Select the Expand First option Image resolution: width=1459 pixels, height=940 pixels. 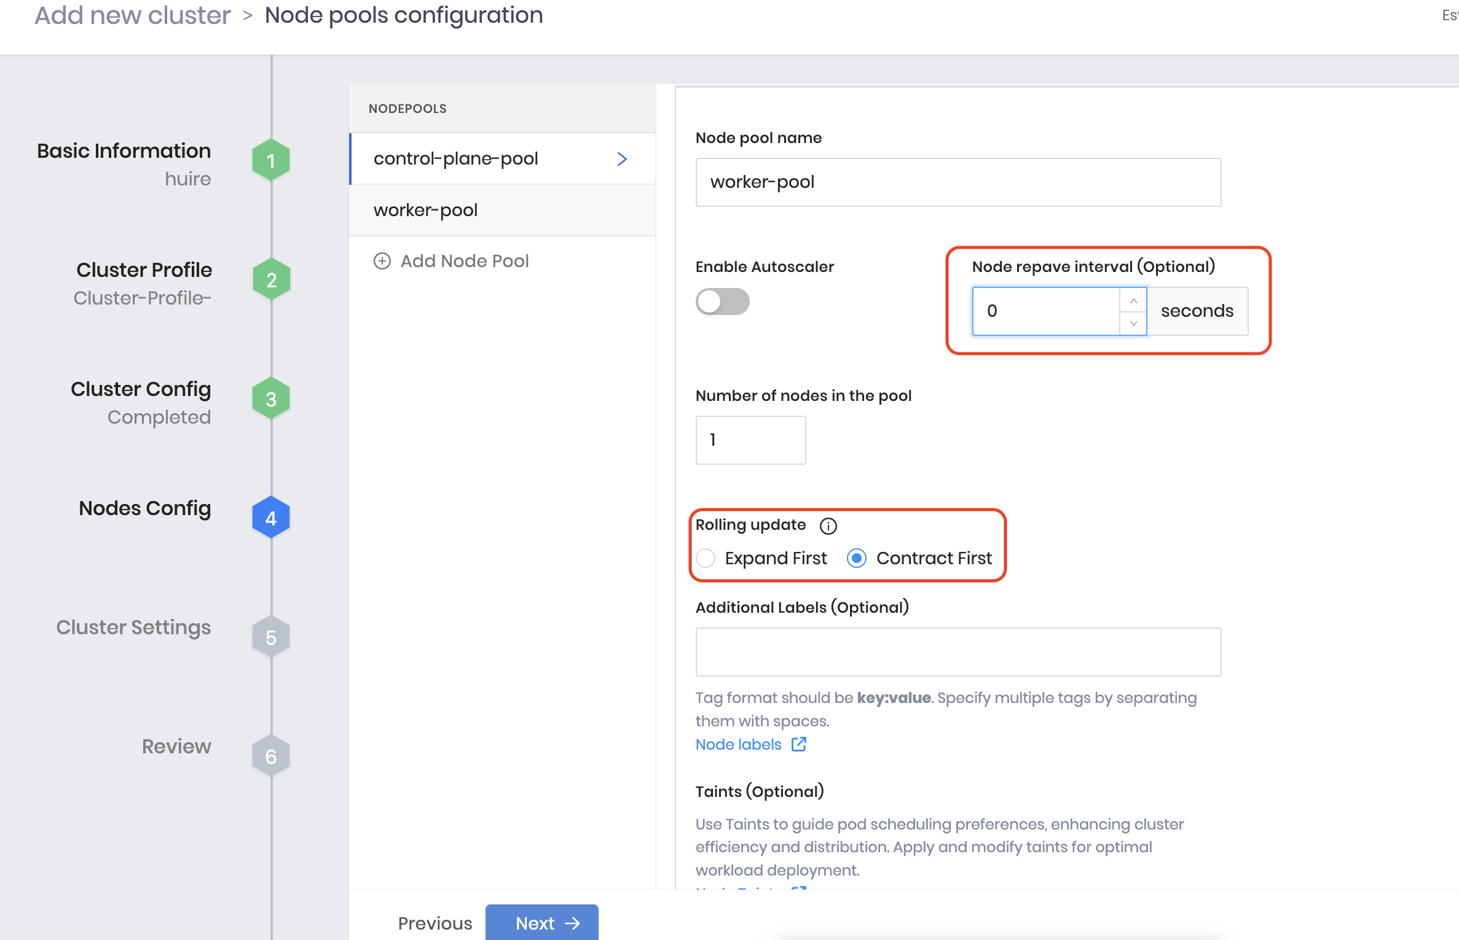click(706, 558)
